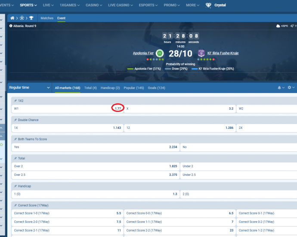This screenshot has width=297, height=237.
Task: Open the markets settings gear icon
Action: click(x=289, y=87)
